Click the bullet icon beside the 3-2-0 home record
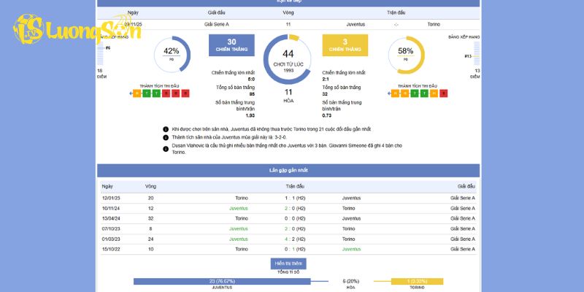Image resolution: width=584 pixels, height=292 pixels. pyautogui.click(x=166, y=137)
